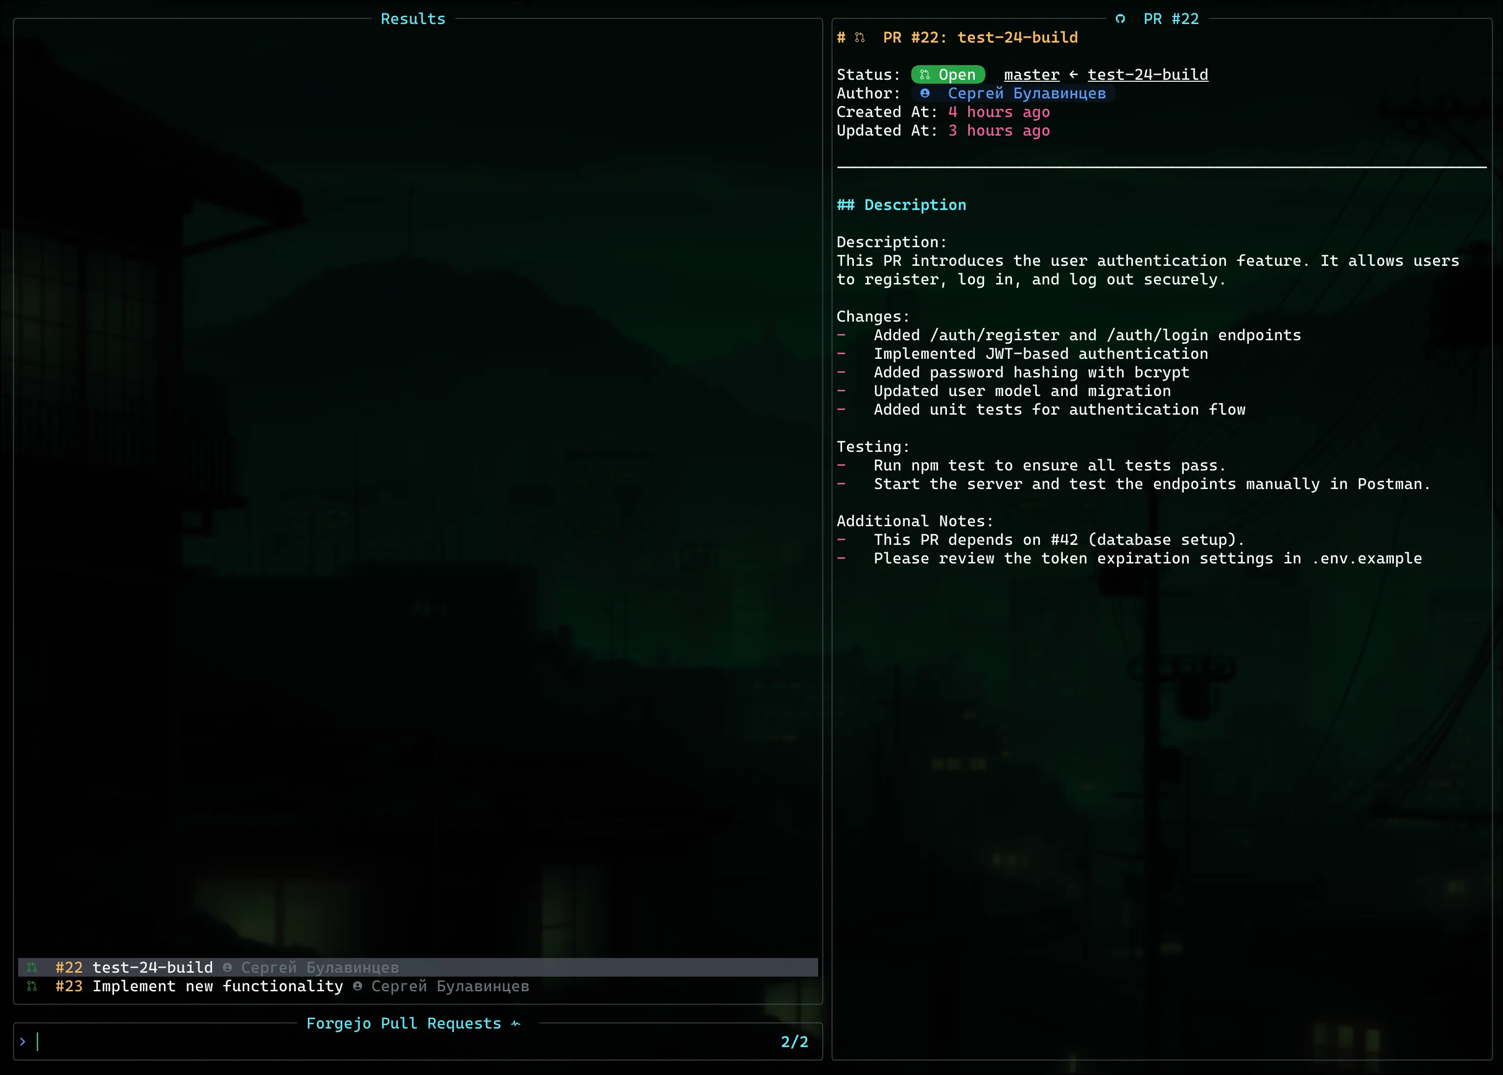Click the pull request icon beside #23
Screen dimensions: 1503x1075
pos(32,985)
